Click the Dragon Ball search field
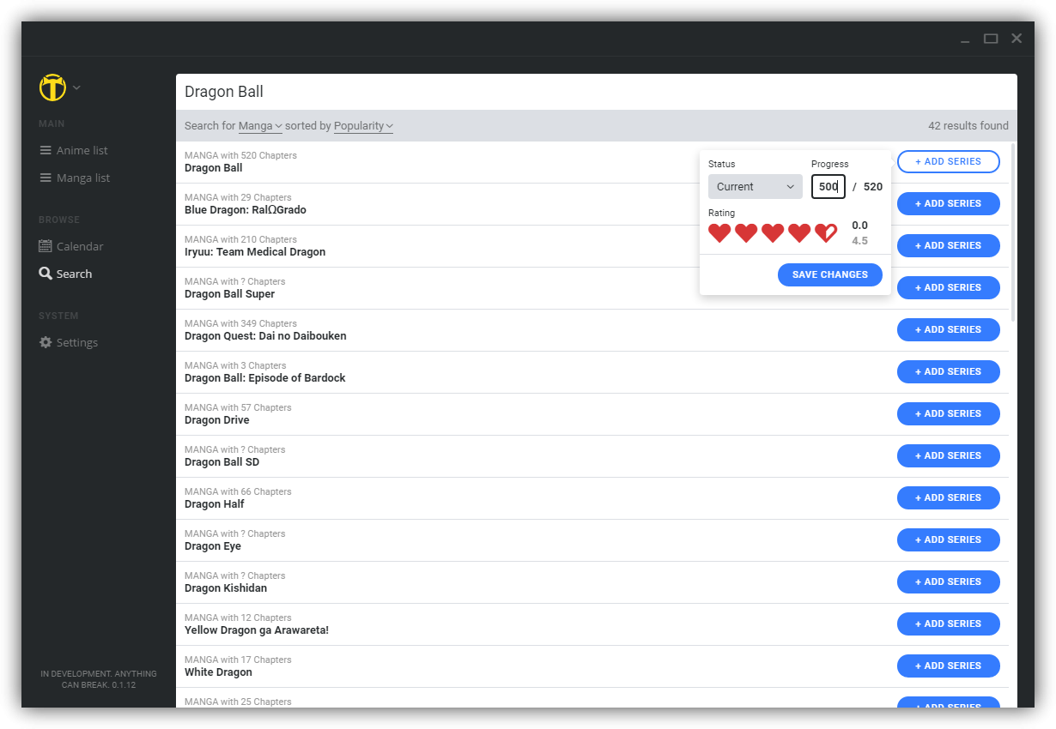This screenshot has height=729, width=1056. coord(597,92)
